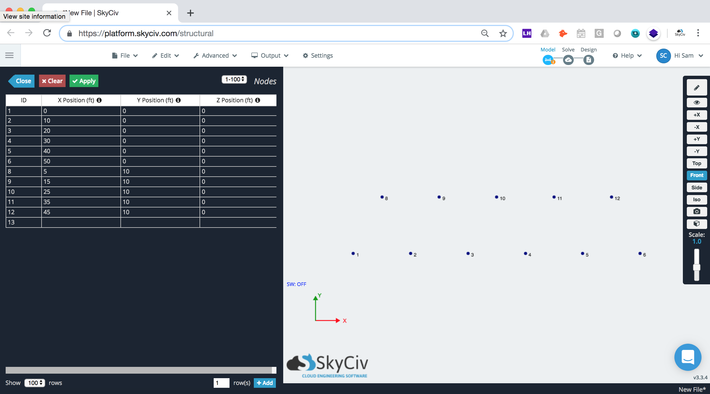Toggle the cloud save status icon

tap(569, 59)
